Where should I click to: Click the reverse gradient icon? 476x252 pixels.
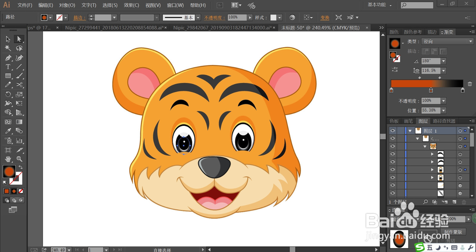(x=395, y=70)
